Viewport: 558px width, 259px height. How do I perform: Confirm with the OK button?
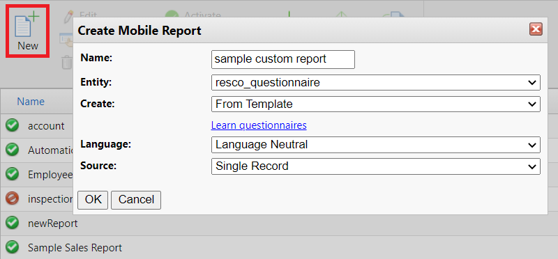point(93,200)
